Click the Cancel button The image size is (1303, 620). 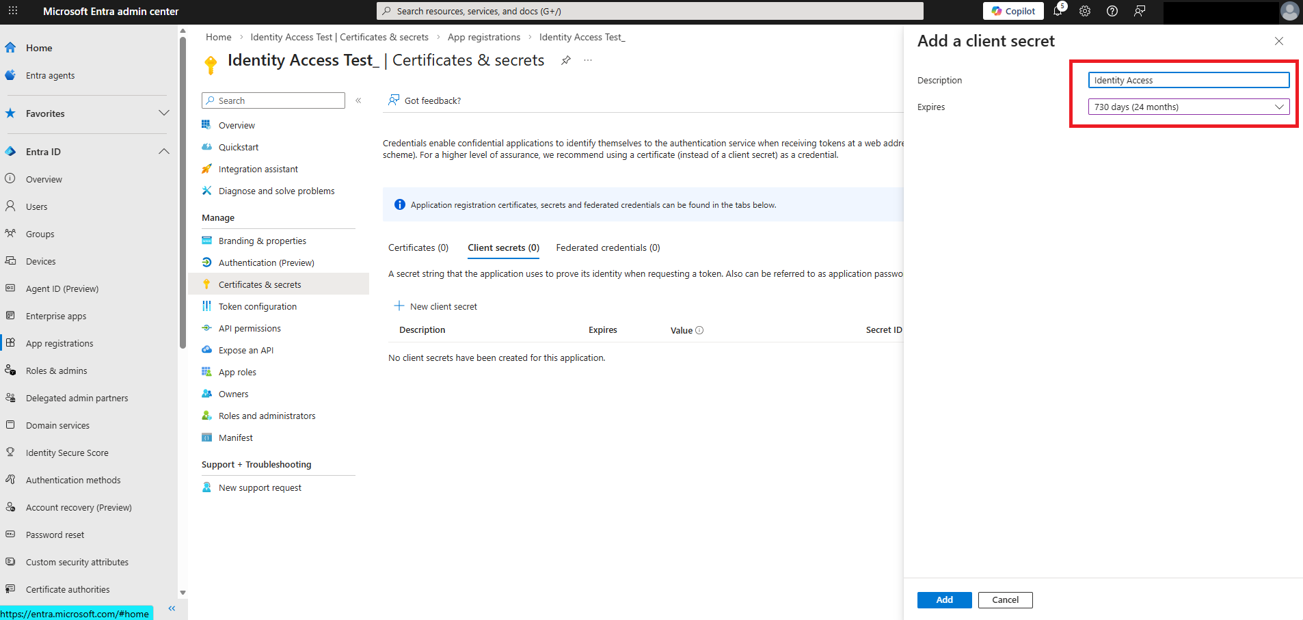[x=1006, y=600]
